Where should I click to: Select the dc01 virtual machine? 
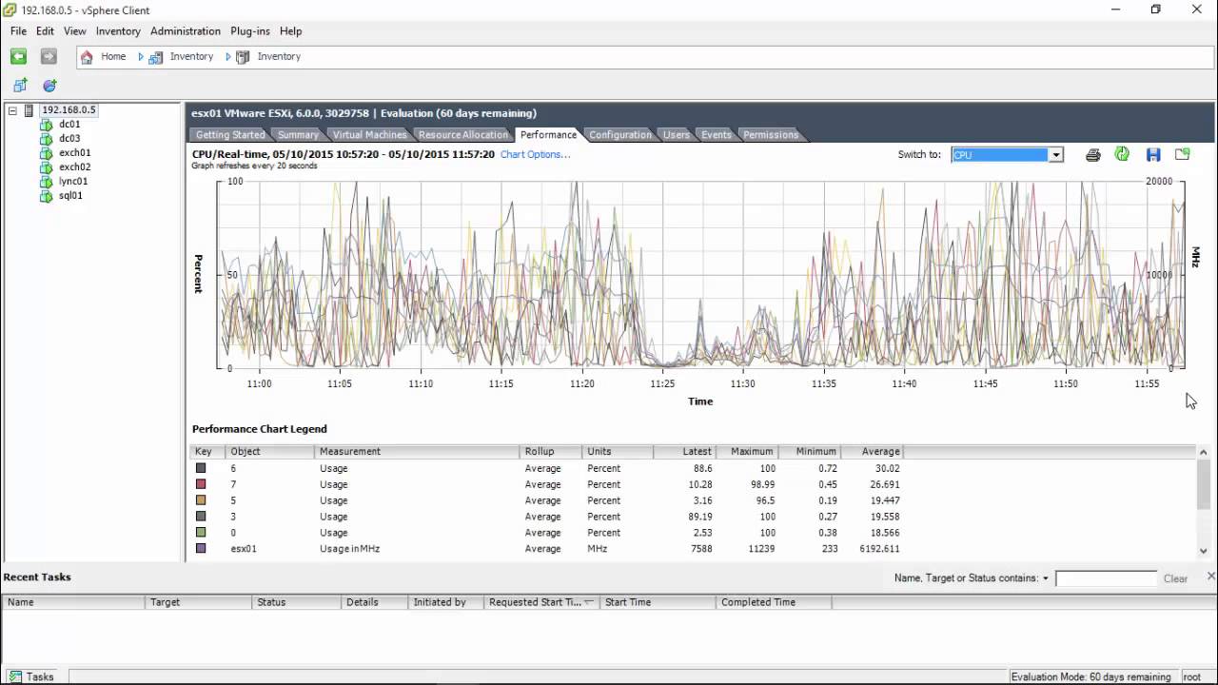tap(69, 125)
